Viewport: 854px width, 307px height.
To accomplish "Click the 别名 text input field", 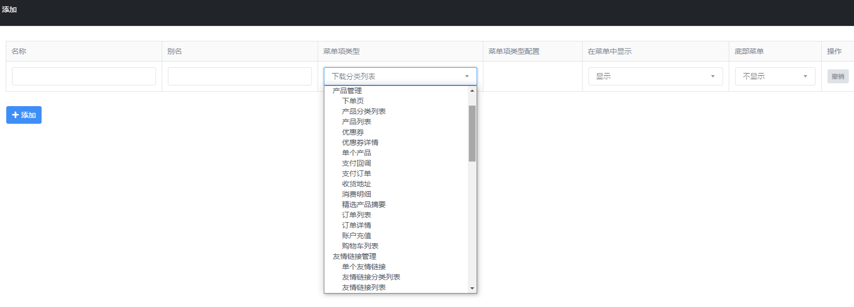I will click(239, 77).
